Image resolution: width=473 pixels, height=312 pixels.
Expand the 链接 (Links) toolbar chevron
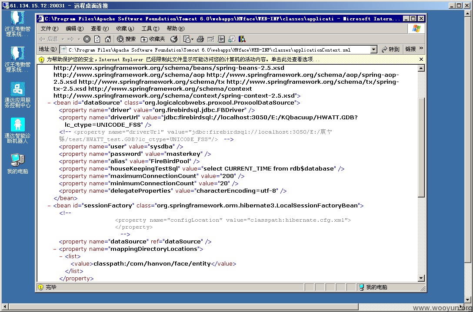click(x=421, y=48)
